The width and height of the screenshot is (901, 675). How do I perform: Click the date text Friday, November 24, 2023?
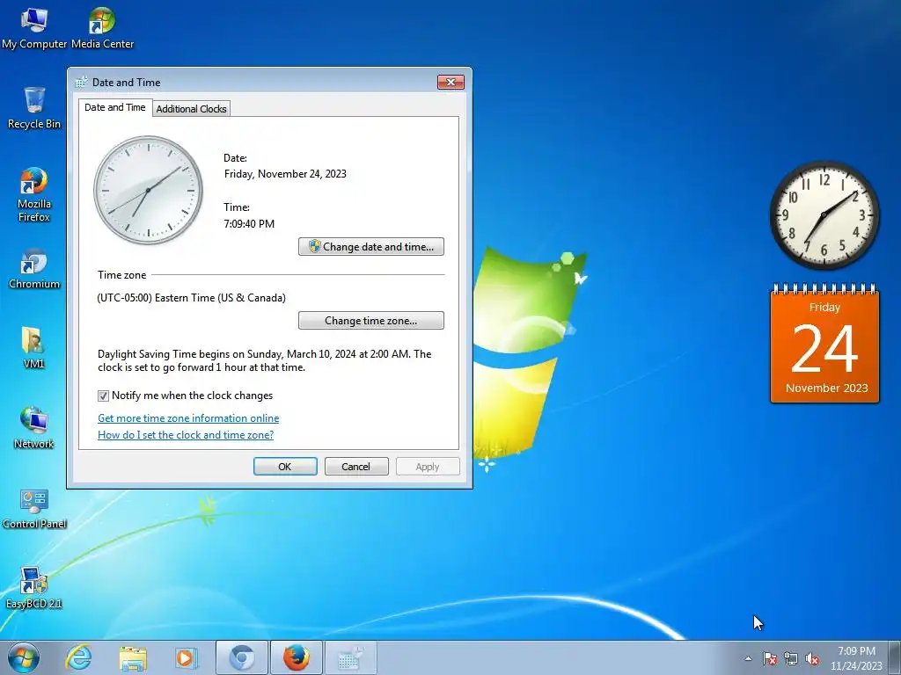click(x=286, y=174)
